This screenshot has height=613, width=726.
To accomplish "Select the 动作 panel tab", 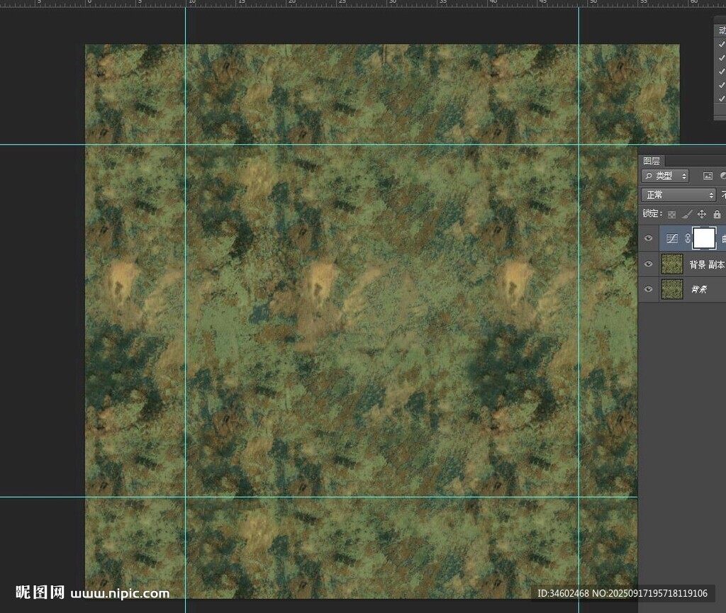I will click(x=722, y=30).
